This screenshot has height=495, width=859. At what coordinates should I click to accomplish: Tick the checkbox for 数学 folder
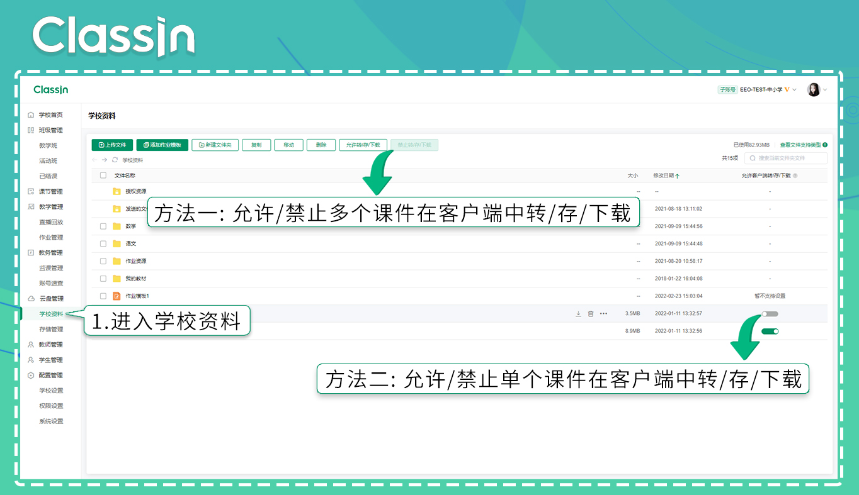pyautogui.click(x=103, y=226)
